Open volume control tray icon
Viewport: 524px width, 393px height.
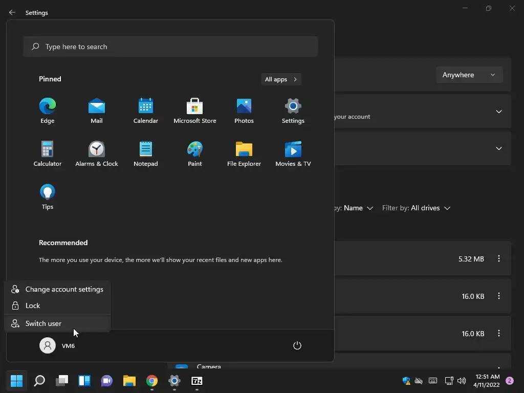coord(462,381)
